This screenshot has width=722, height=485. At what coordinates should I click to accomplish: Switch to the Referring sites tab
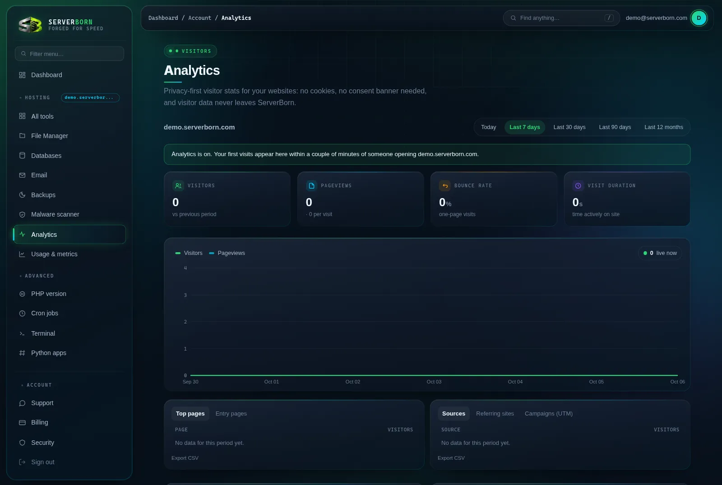click(495, 414)
